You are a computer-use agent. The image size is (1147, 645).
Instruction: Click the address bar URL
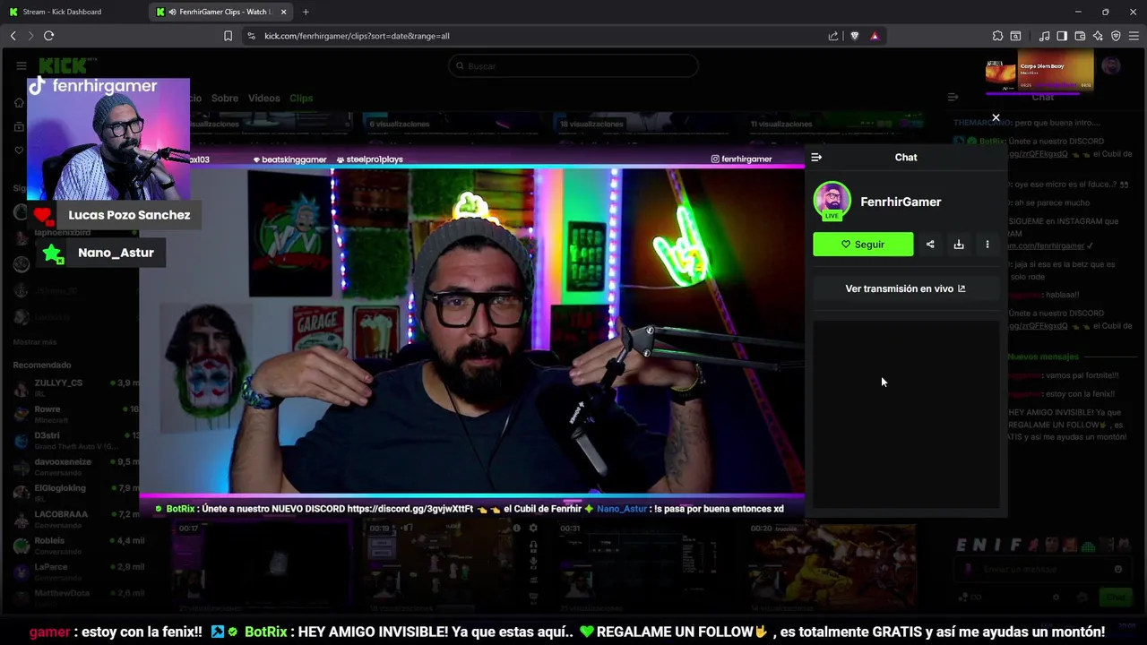(x=357, y=36)
